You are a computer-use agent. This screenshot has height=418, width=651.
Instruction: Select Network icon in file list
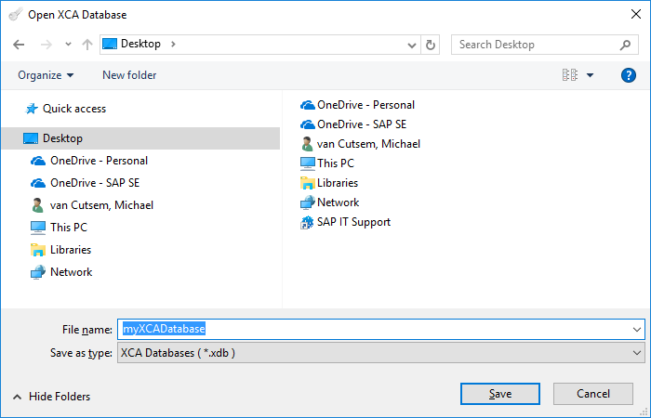click(x=308, y=202)
